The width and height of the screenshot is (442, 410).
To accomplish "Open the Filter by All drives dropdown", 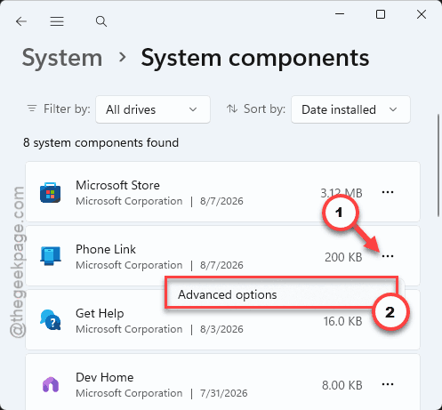I will [153, 109].
